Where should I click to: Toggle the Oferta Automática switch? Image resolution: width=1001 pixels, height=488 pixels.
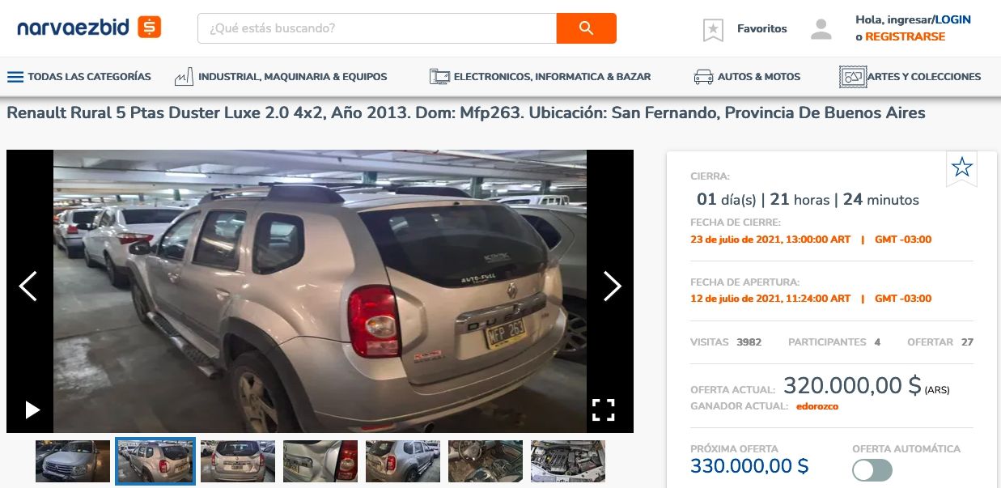(872, 470)
